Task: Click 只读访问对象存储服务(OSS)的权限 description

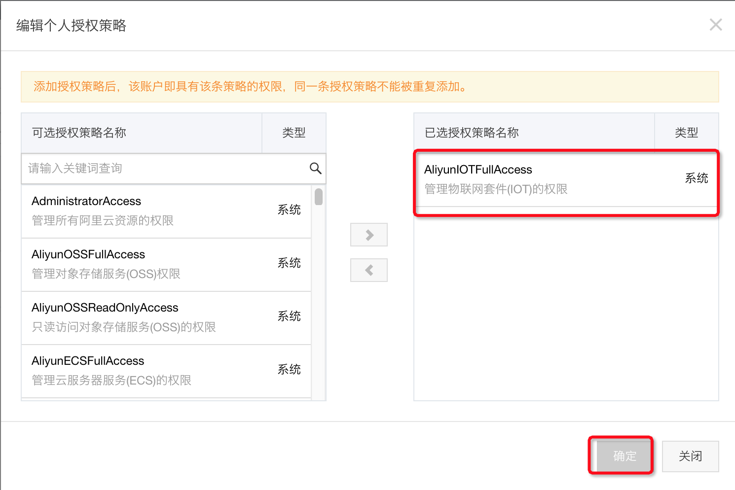Action: pyautogui.click(x=124, y=327)
